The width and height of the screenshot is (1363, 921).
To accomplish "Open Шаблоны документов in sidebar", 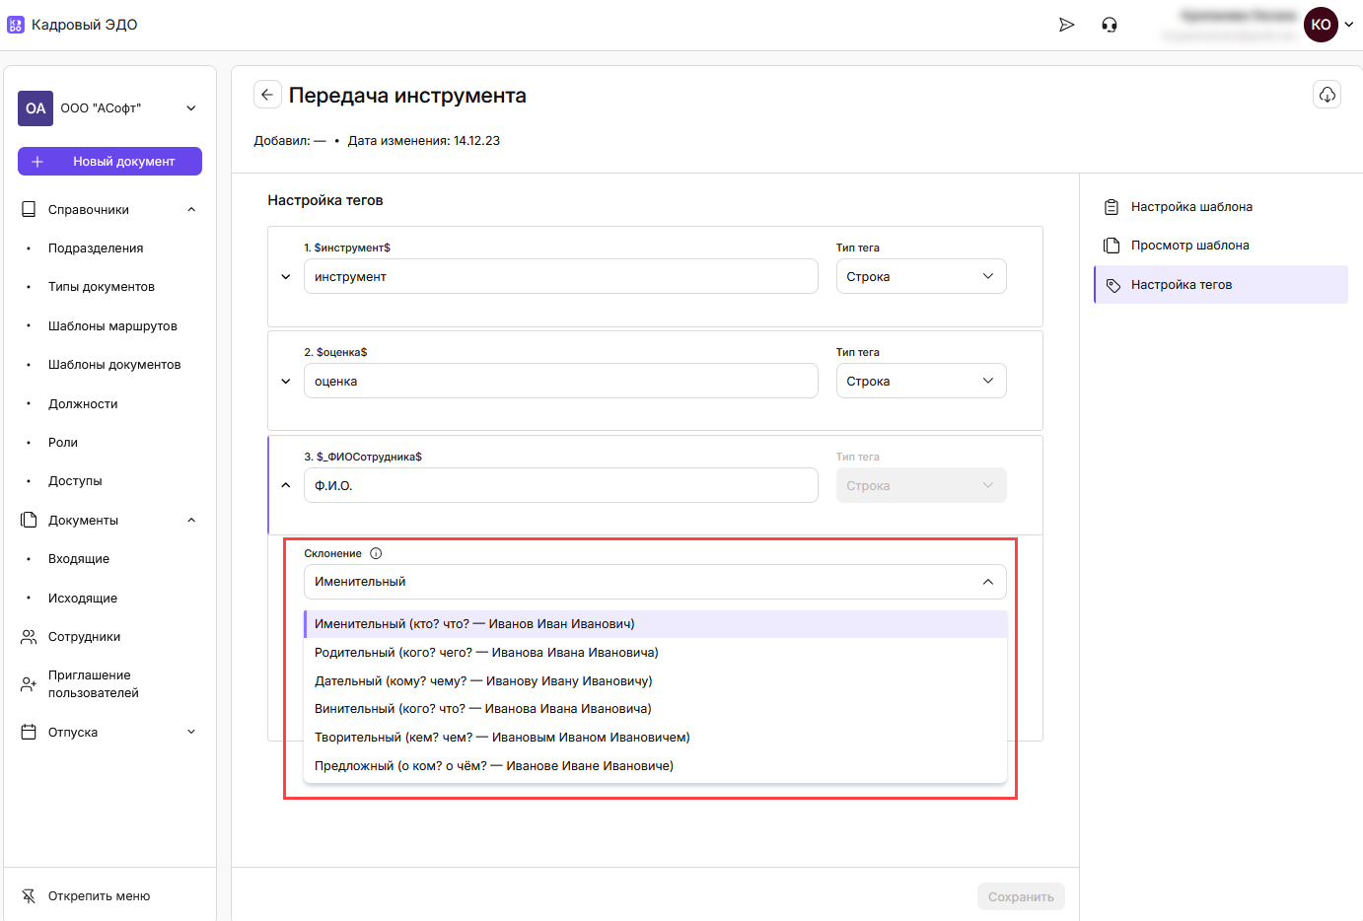I will tap(114, 365).
